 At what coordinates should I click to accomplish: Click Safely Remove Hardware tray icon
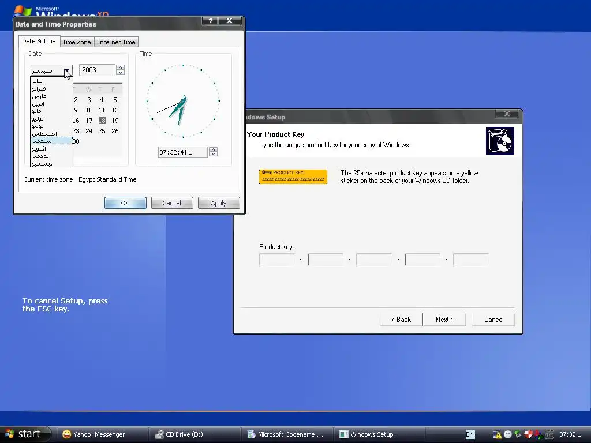(518, 434)
